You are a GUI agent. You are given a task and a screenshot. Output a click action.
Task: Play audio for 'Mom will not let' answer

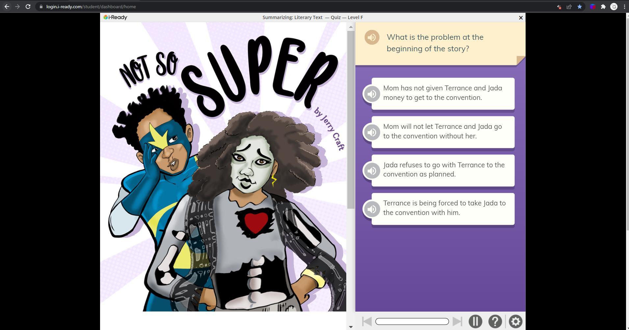(x=372, y=132)
